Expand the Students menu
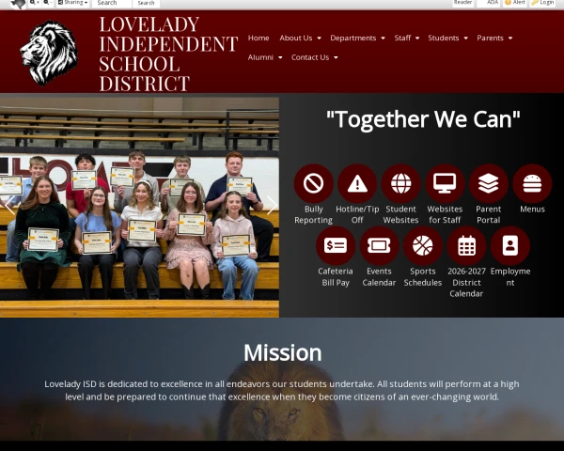The width and height of the screenshot is (564, 451). tap(447, 39)
